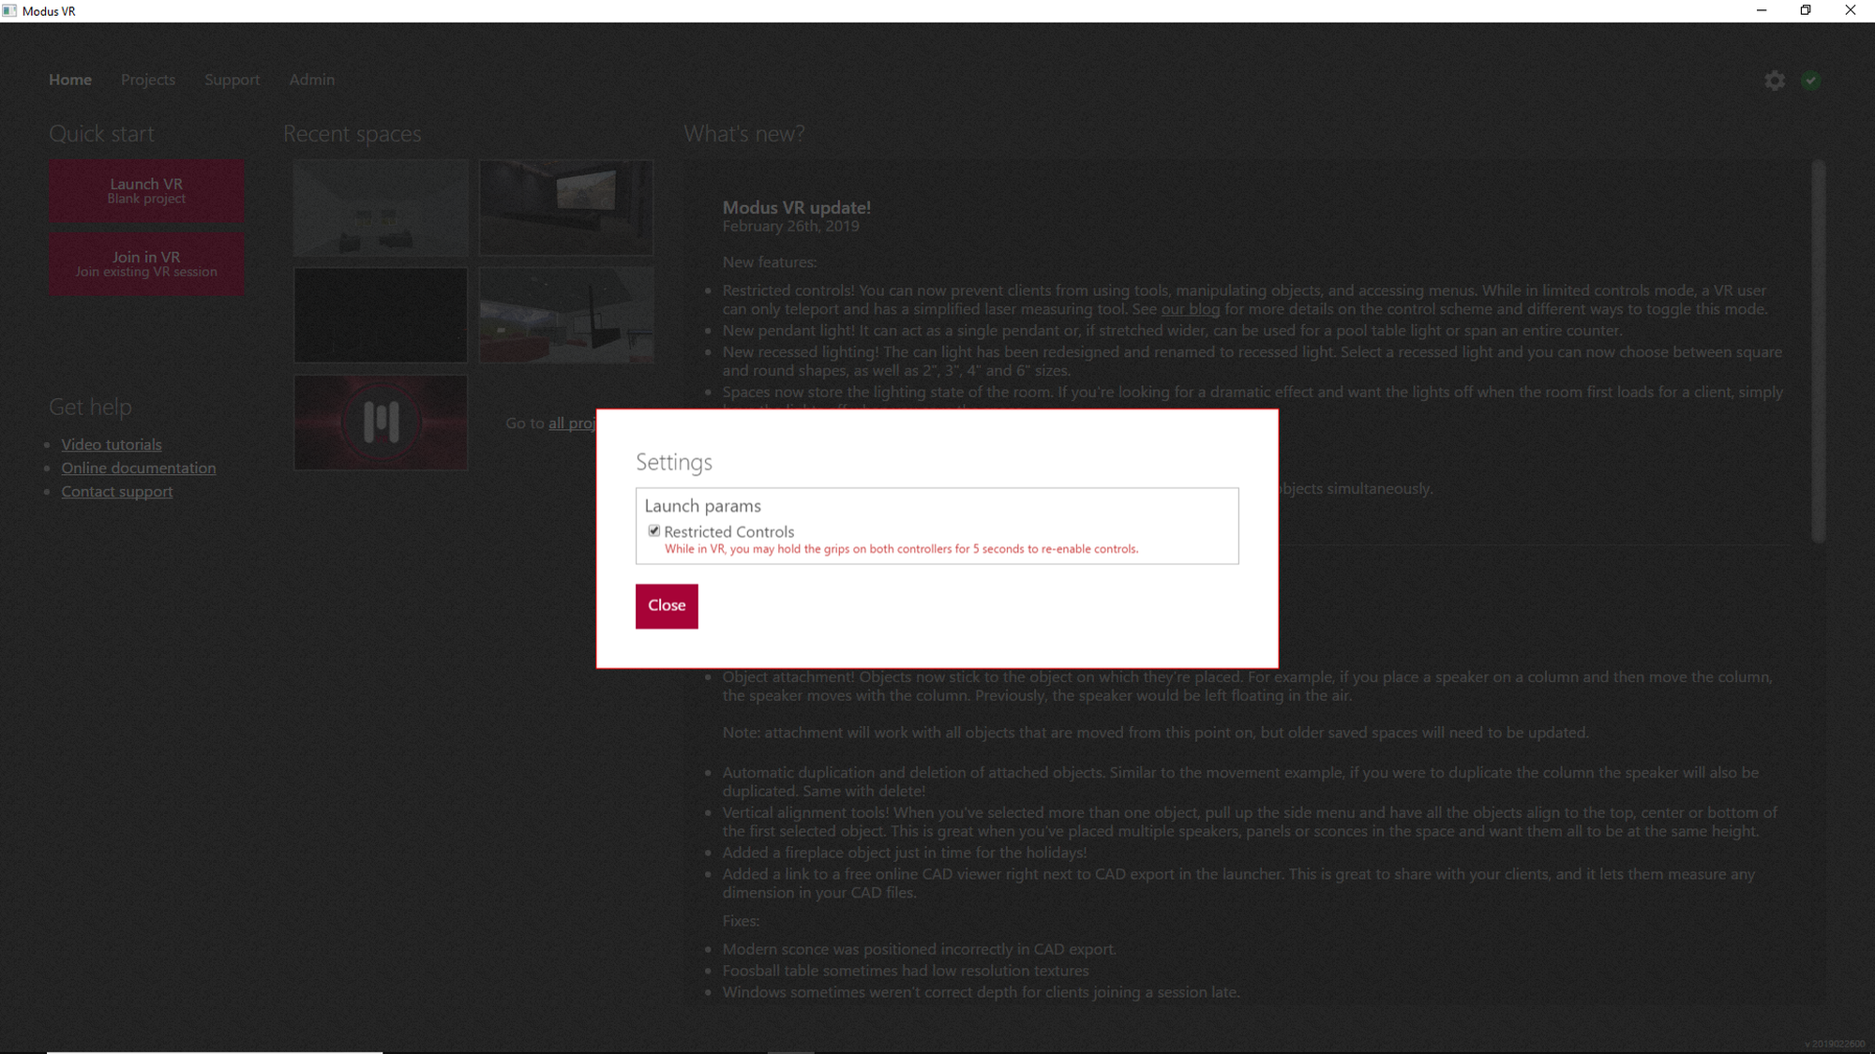
Task: Click the What's new scrollbar
Action: [1819, 351]
